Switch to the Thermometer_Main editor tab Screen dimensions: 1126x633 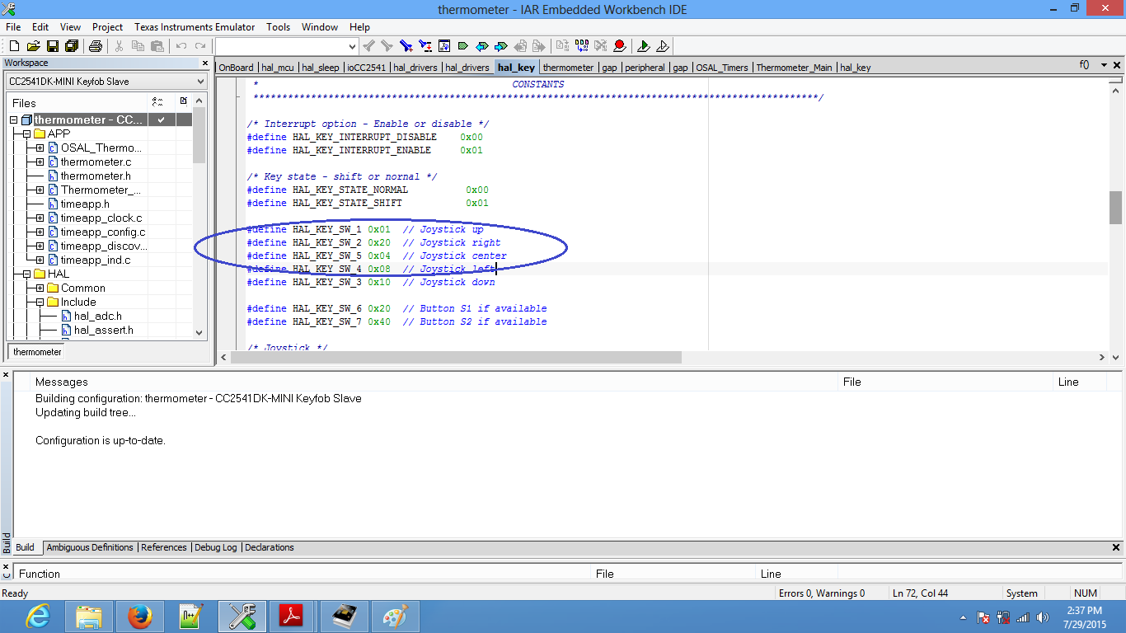click(x=795, y=68)
